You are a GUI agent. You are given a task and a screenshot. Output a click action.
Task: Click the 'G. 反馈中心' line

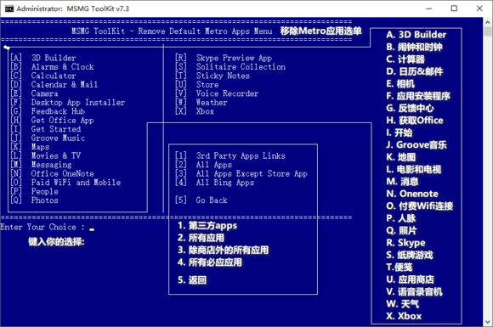click(411, 108)
